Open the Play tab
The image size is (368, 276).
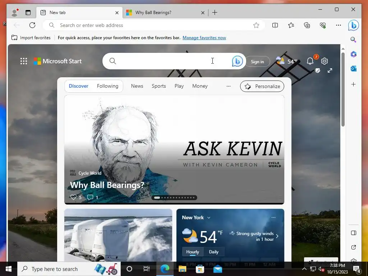coord(179,86)
